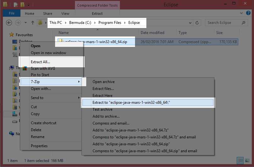Click the This PC computer icon
This screenshot has height=167, width=254.
pos(12,68)
